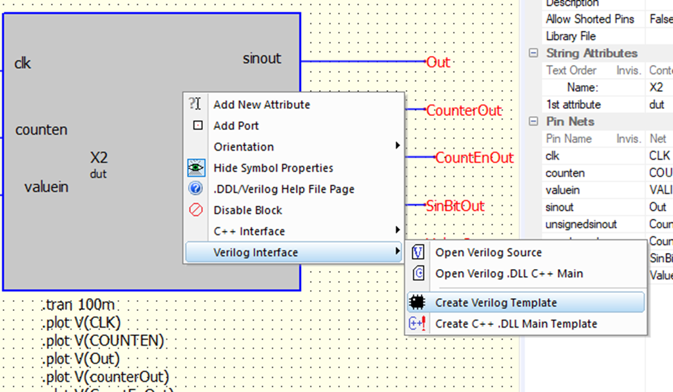Open the Orientation submenu
Image resolution: width=673 pixels, height=392 pixels.
point(294,147)
